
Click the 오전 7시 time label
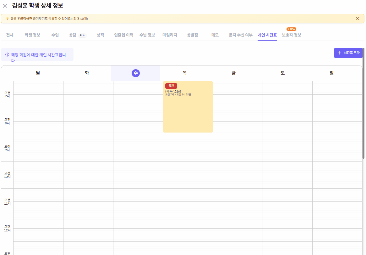(x=7, y=94)
